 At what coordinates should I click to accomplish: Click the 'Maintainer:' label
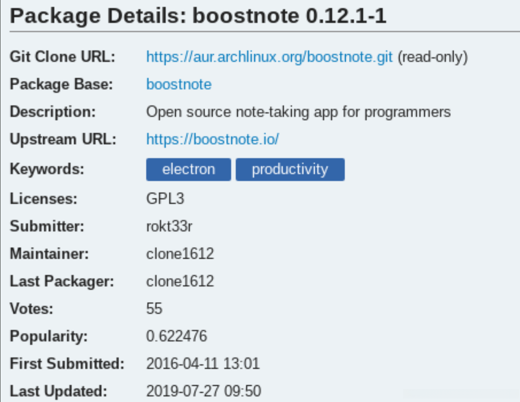[x=49, y=254]
